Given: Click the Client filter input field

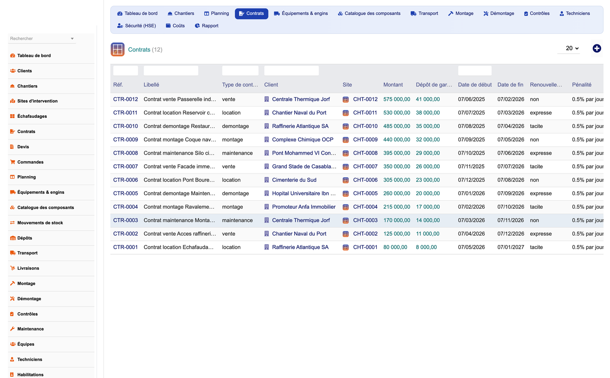Looking at the screenshot, I should click(291, 71).
